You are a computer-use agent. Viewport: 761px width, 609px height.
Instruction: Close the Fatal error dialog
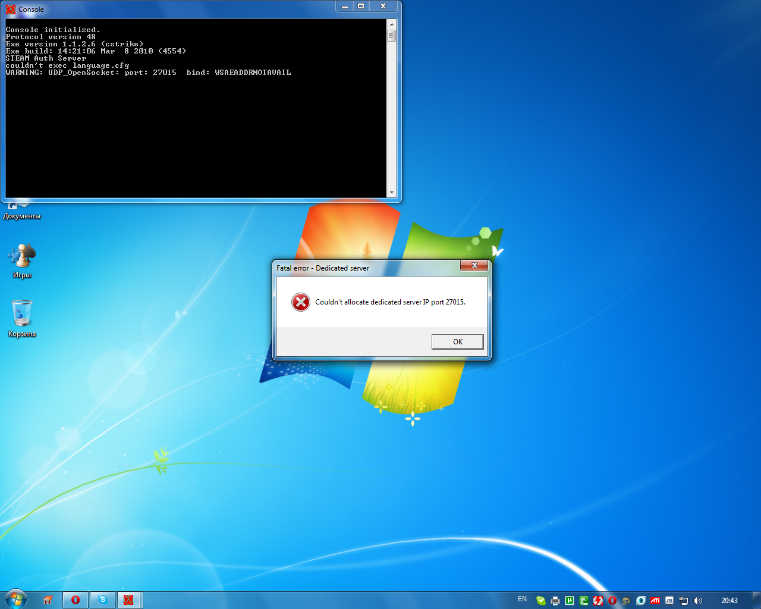(x=474, y=265)
